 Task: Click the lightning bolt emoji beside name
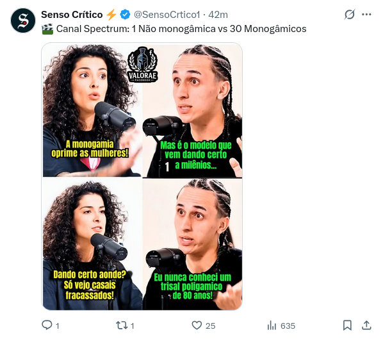(x=111, y=15)
